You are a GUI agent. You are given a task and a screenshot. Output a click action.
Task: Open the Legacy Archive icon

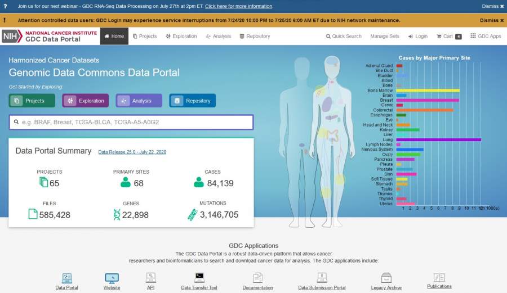[386, 277]
